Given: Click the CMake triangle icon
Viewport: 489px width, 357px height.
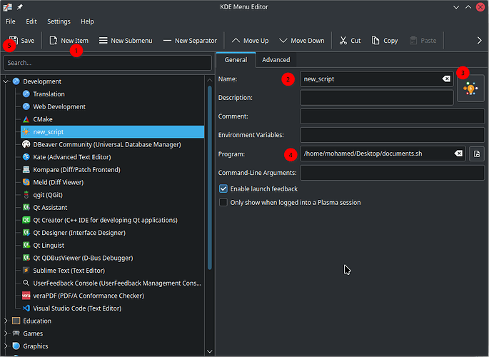Looking at the screenshot, I should tap(26, 119).
